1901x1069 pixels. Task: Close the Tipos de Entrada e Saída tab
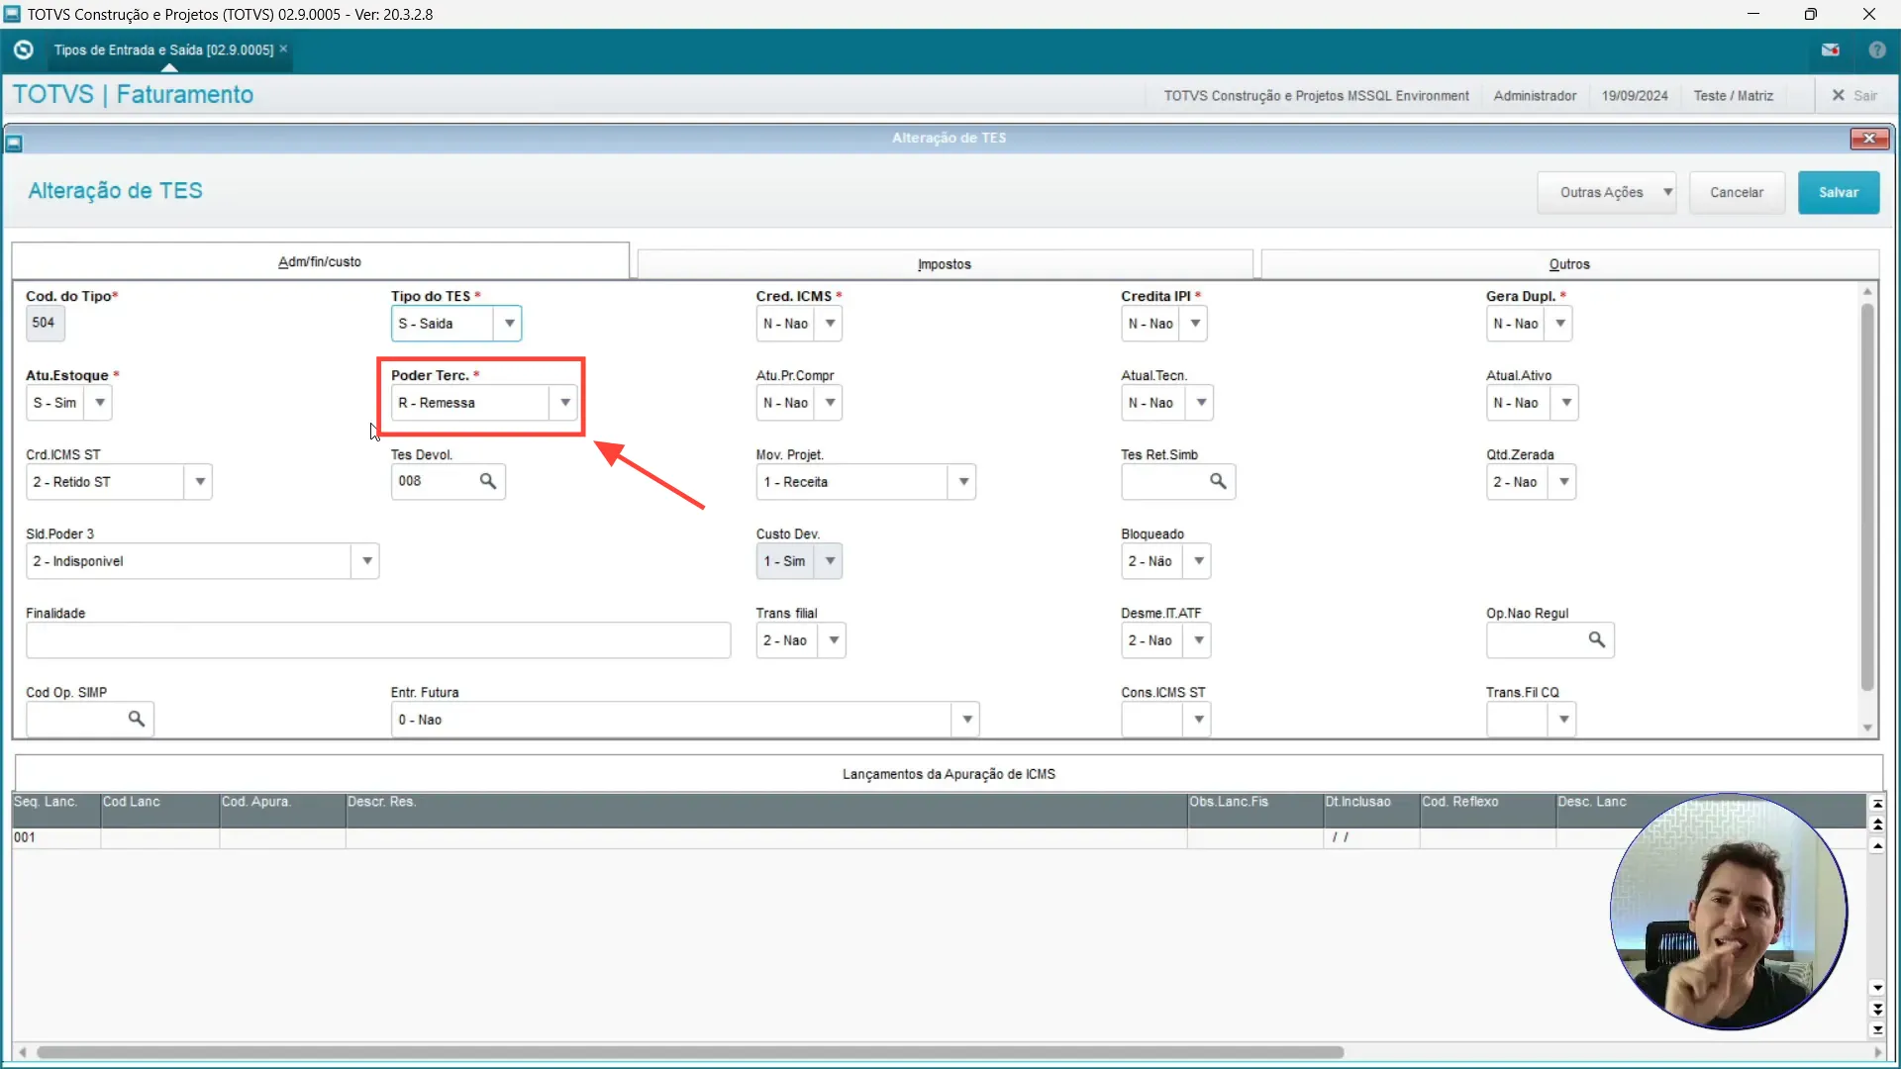pyautogui.click(x=283, y=49)
